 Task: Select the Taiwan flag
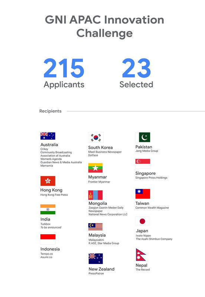[143, 194]
